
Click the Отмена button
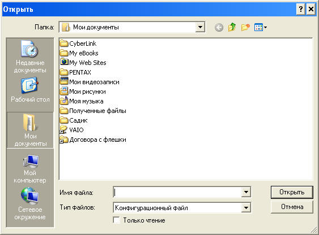[x=292, y=207]
